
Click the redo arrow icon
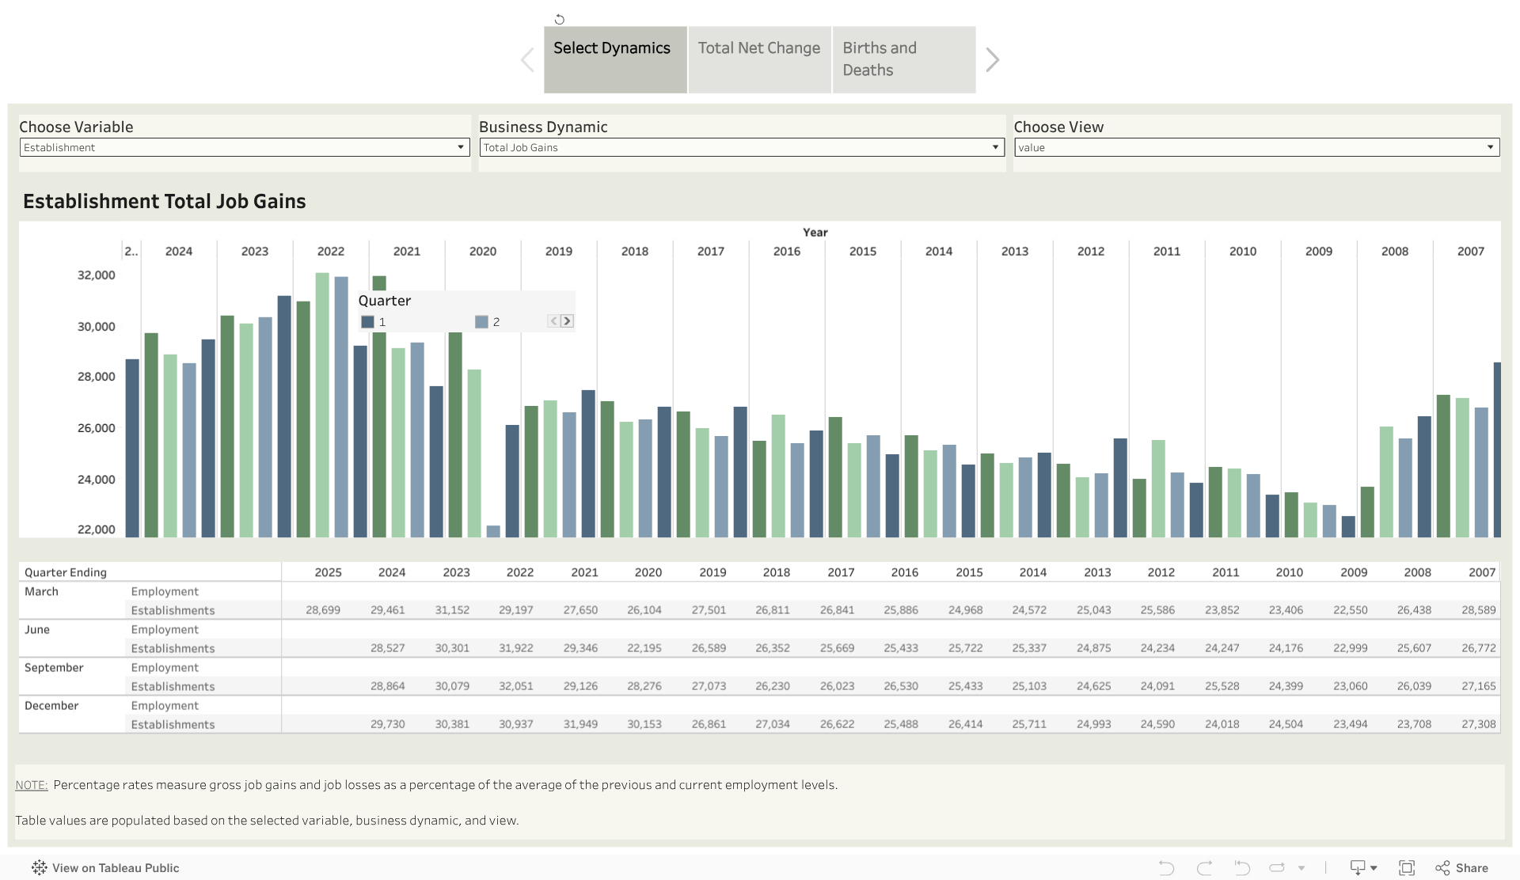tap(1204, 868)
